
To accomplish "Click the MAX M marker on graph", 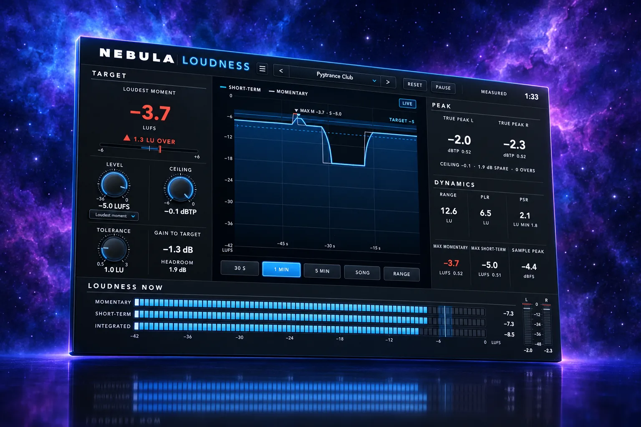I will coord(296,111).
